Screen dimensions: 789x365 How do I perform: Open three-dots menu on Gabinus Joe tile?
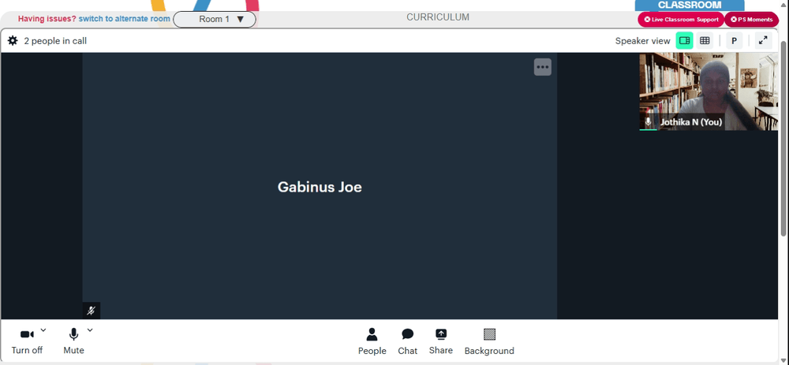pos(543,67)
